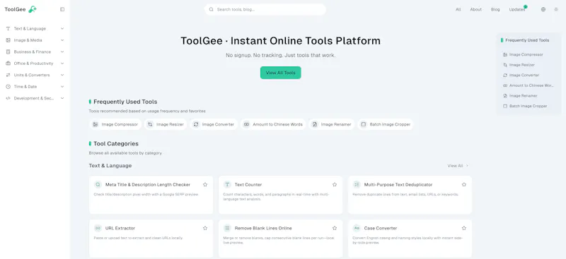Expand the Business & Finance chevron
Screen dimensions: 566x259
click(62, 52)
